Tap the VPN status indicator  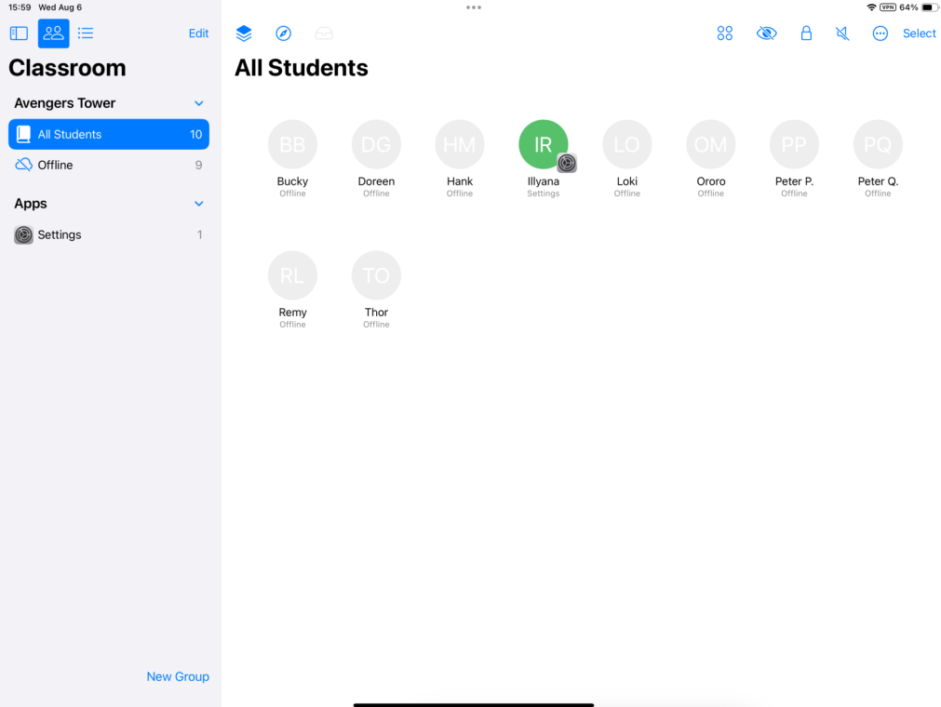[x=888, y=7]
